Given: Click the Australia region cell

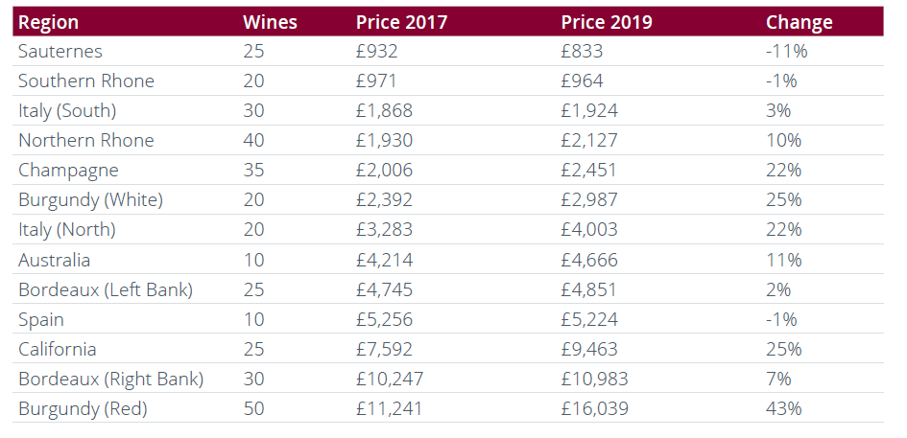Looking at the screenshot, I should coord(55,260).
